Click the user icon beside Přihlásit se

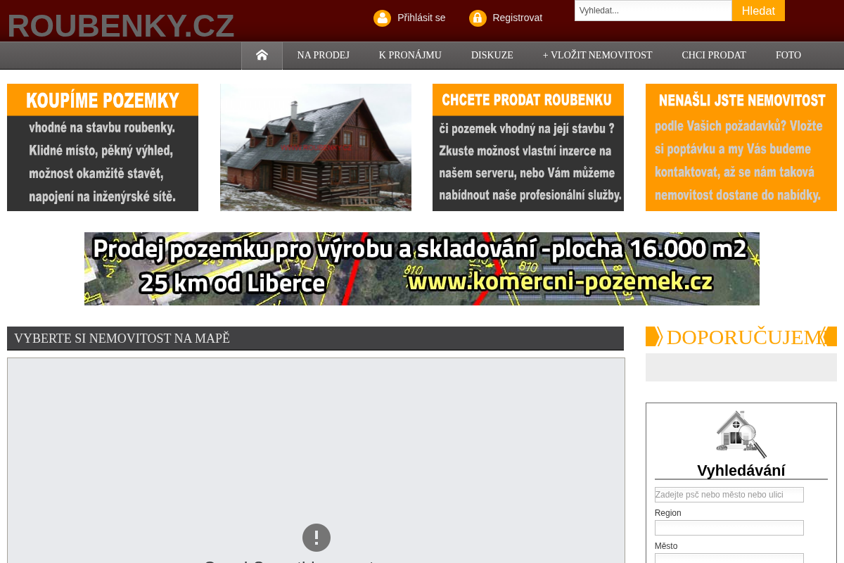point(382,18)
